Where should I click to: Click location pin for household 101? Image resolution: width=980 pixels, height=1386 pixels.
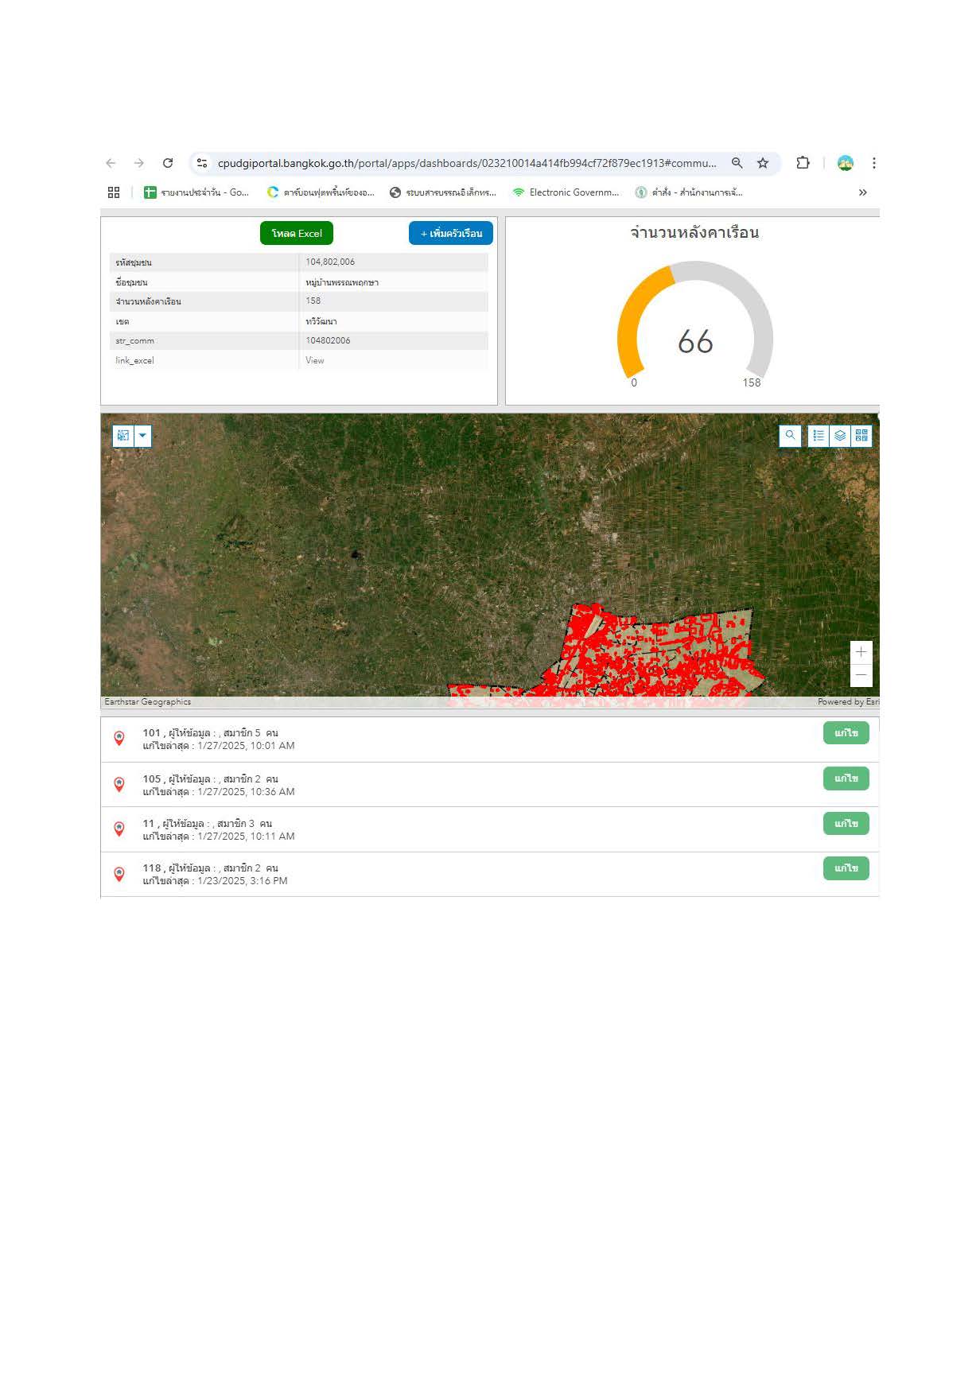point(119,739)
